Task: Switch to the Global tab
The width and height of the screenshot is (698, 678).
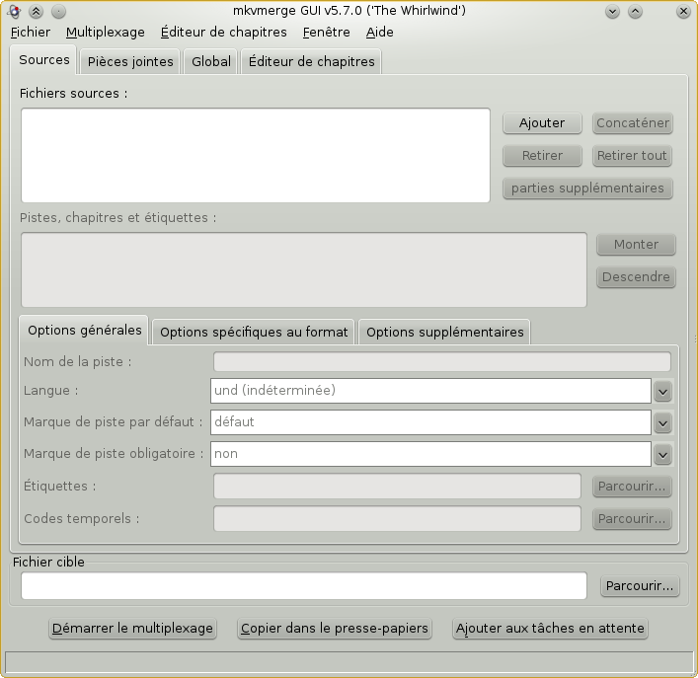Action: coord(211,61)
